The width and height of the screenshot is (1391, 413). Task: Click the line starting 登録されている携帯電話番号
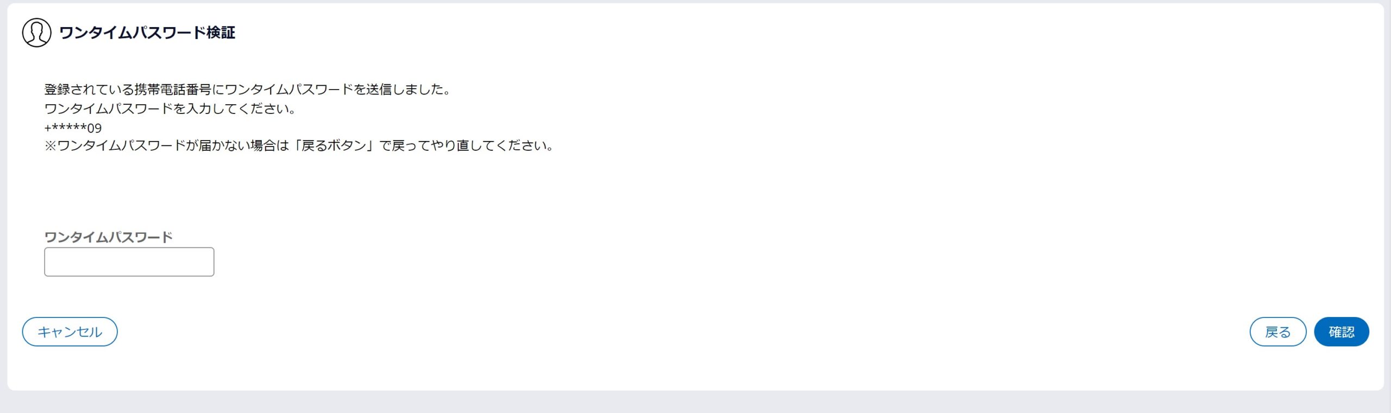(x=248, y=90)
